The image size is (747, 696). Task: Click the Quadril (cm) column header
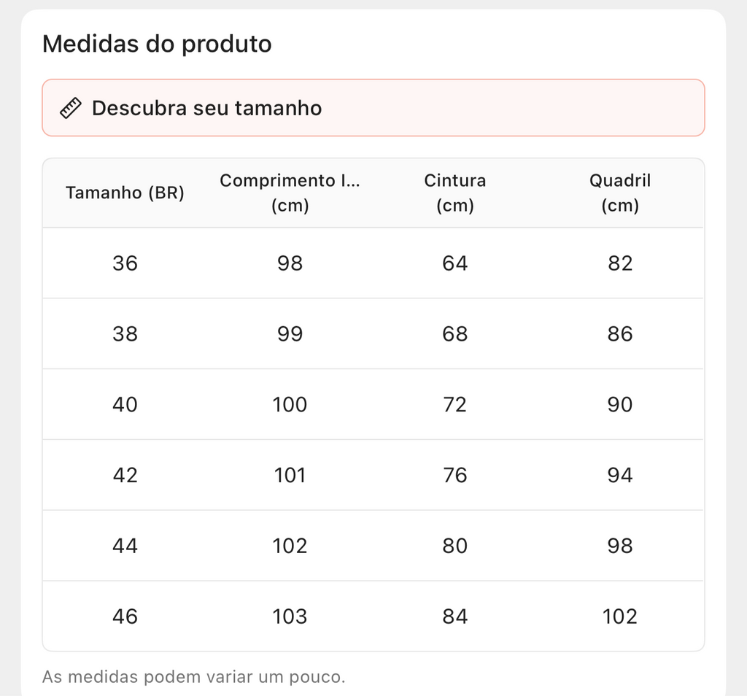point(620,193)
